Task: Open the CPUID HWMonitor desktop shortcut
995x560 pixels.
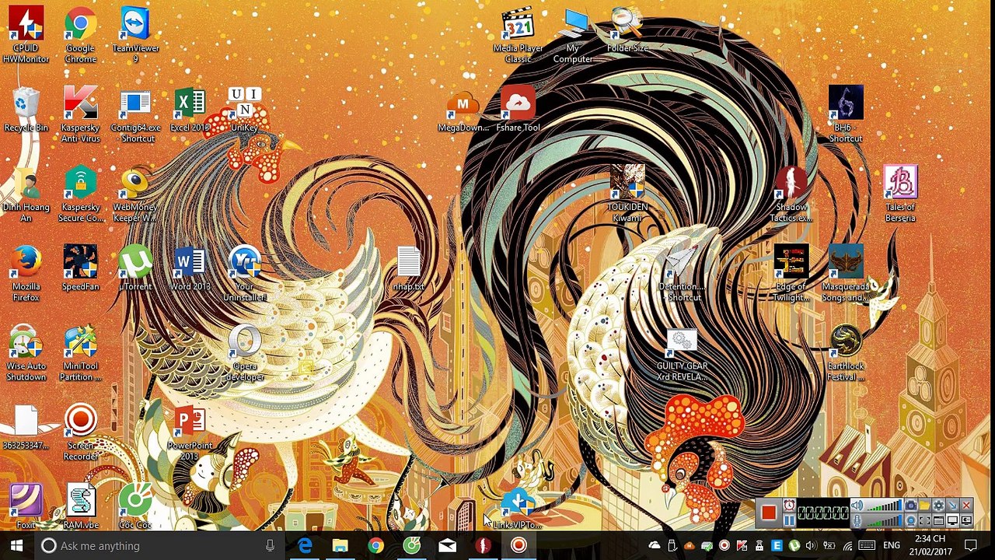Action: click(26, 35)
